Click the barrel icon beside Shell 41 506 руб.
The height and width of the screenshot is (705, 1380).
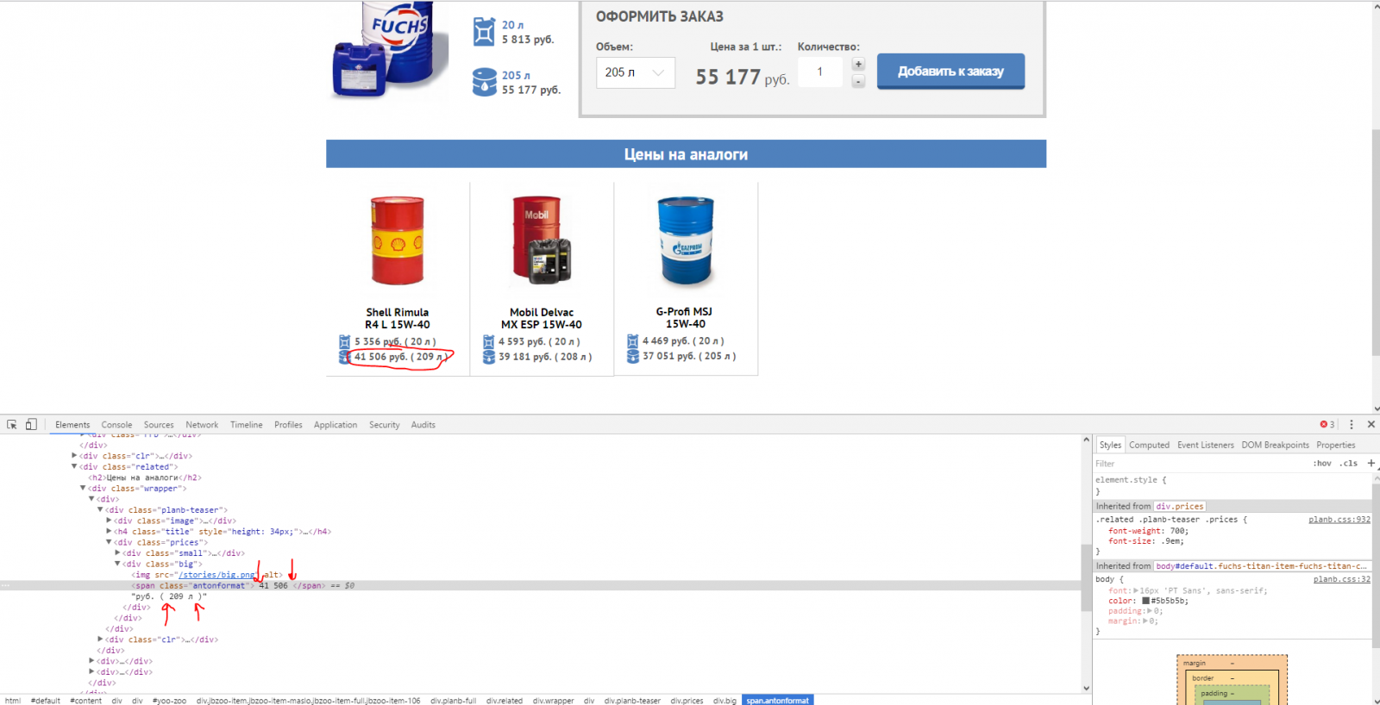pos(345,357)
